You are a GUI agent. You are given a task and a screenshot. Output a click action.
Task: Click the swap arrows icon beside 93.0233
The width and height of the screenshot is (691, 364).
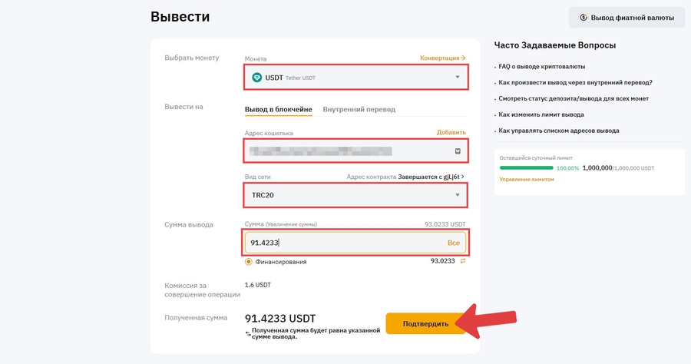tap(462, 261)
